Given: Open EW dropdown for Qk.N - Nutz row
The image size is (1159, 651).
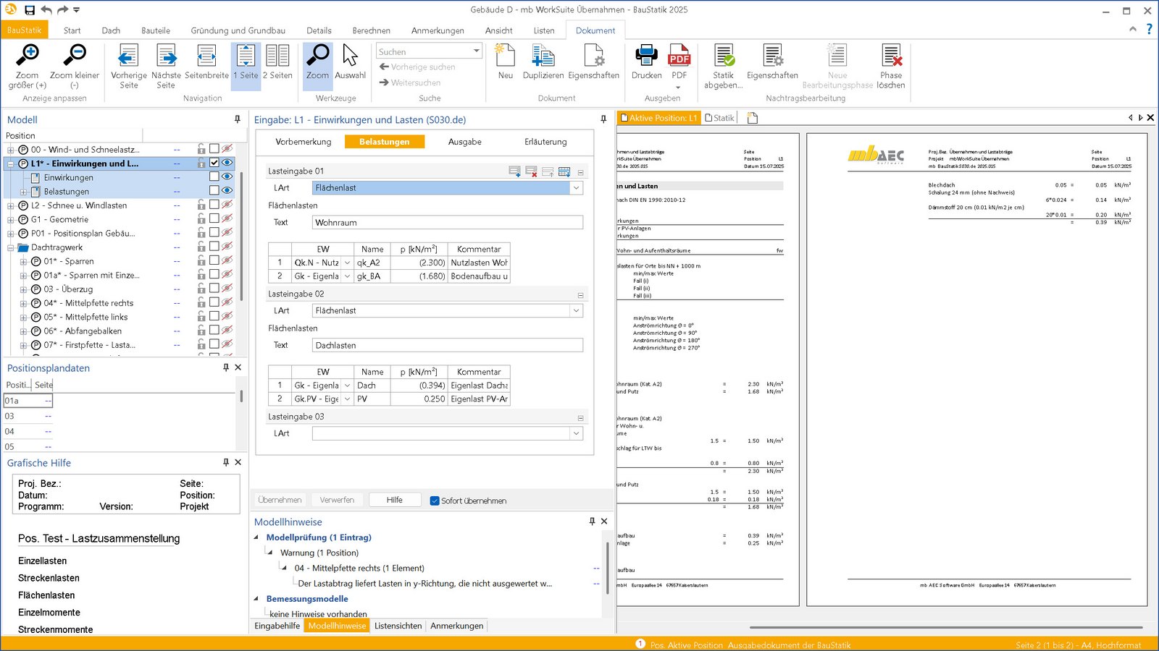Looking at the screenshot, I should (347, 263).
